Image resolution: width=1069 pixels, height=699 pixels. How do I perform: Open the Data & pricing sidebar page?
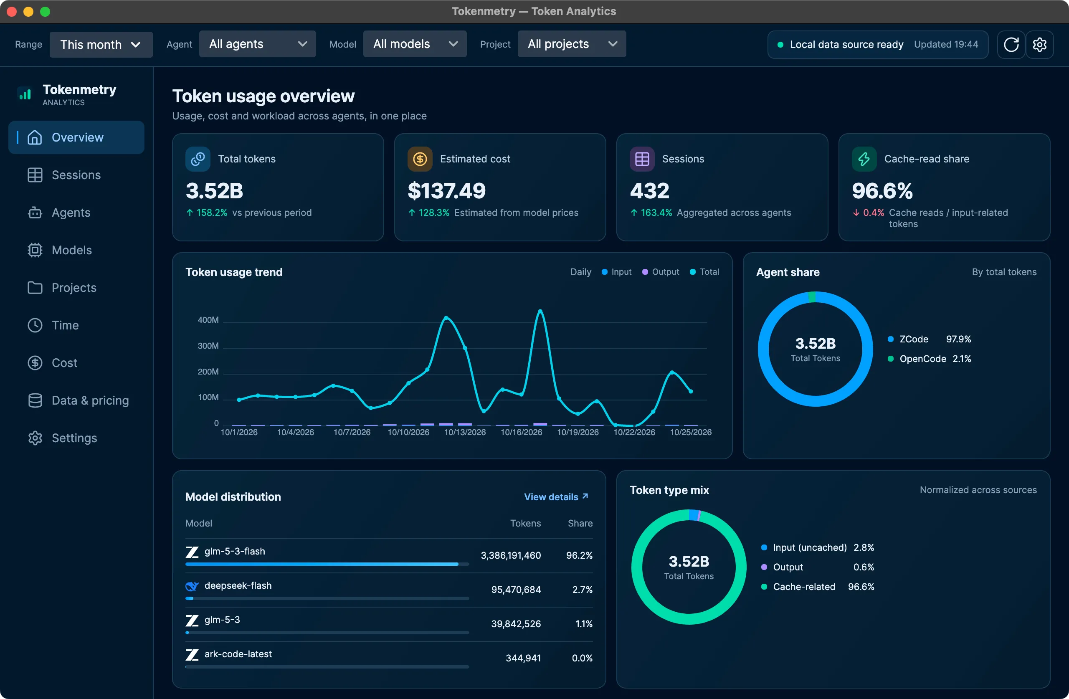tap(76, 400)
